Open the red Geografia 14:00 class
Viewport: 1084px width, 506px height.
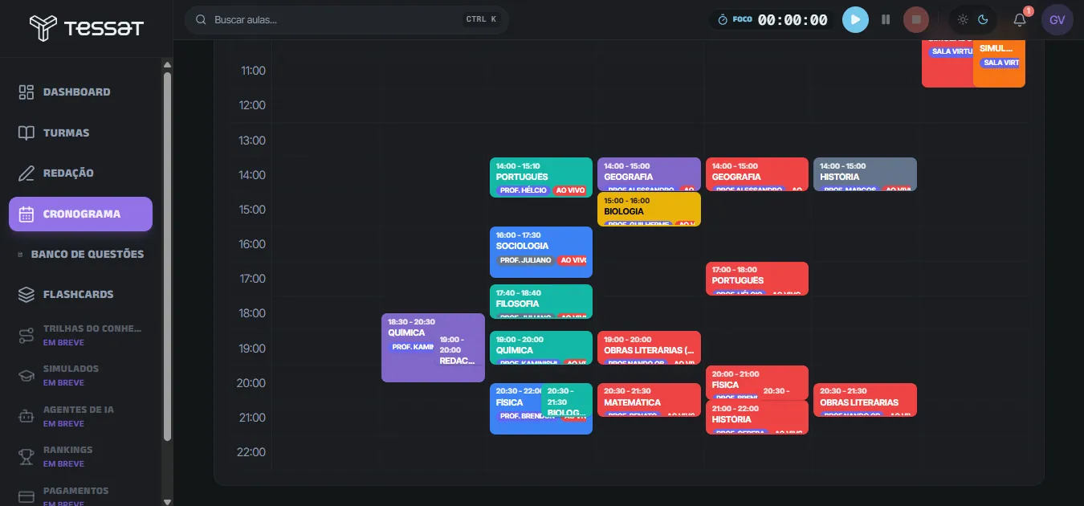(757, 174)
